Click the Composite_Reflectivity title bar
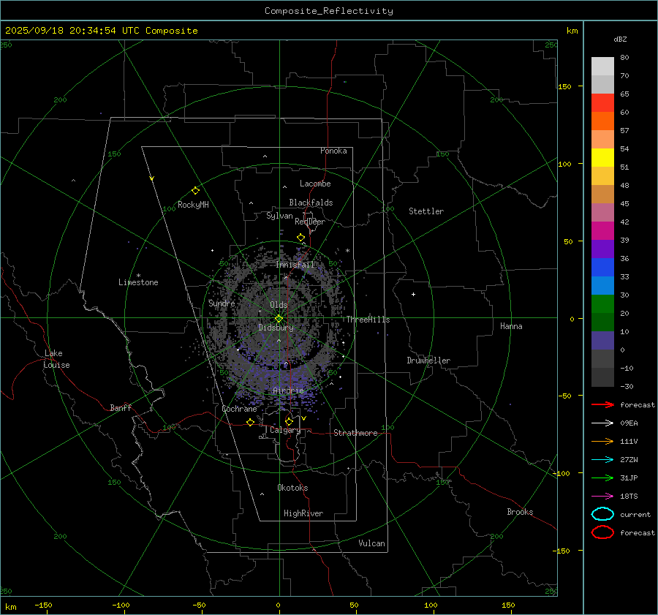 (x=328, y=10)
